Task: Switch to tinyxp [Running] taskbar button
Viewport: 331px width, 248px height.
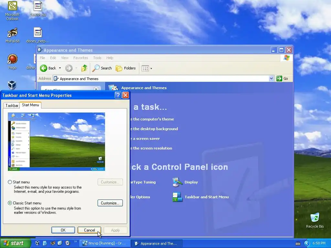Action: [x=105, y=243]
